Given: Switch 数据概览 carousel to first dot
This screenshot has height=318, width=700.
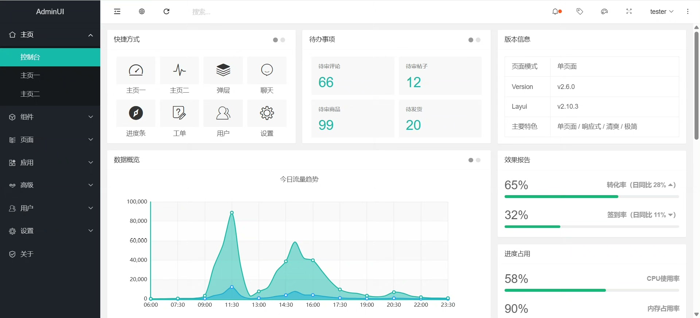Looking at the screenshot, I should [471, 160].
